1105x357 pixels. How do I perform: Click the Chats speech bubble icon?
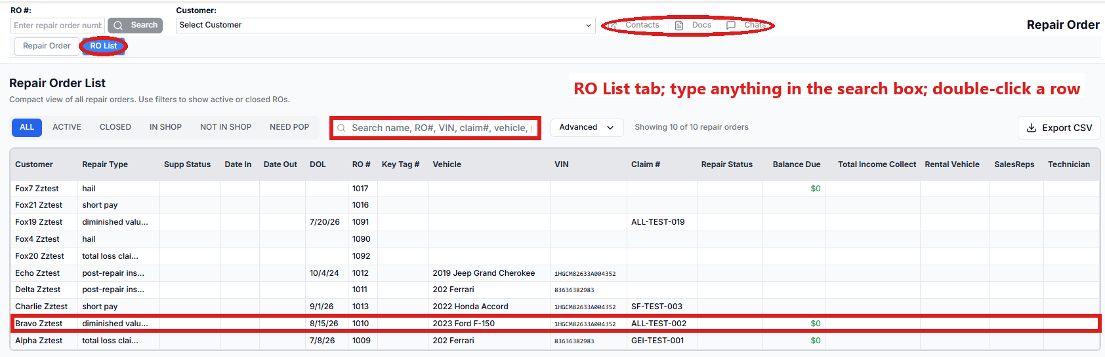pos(731,26)
